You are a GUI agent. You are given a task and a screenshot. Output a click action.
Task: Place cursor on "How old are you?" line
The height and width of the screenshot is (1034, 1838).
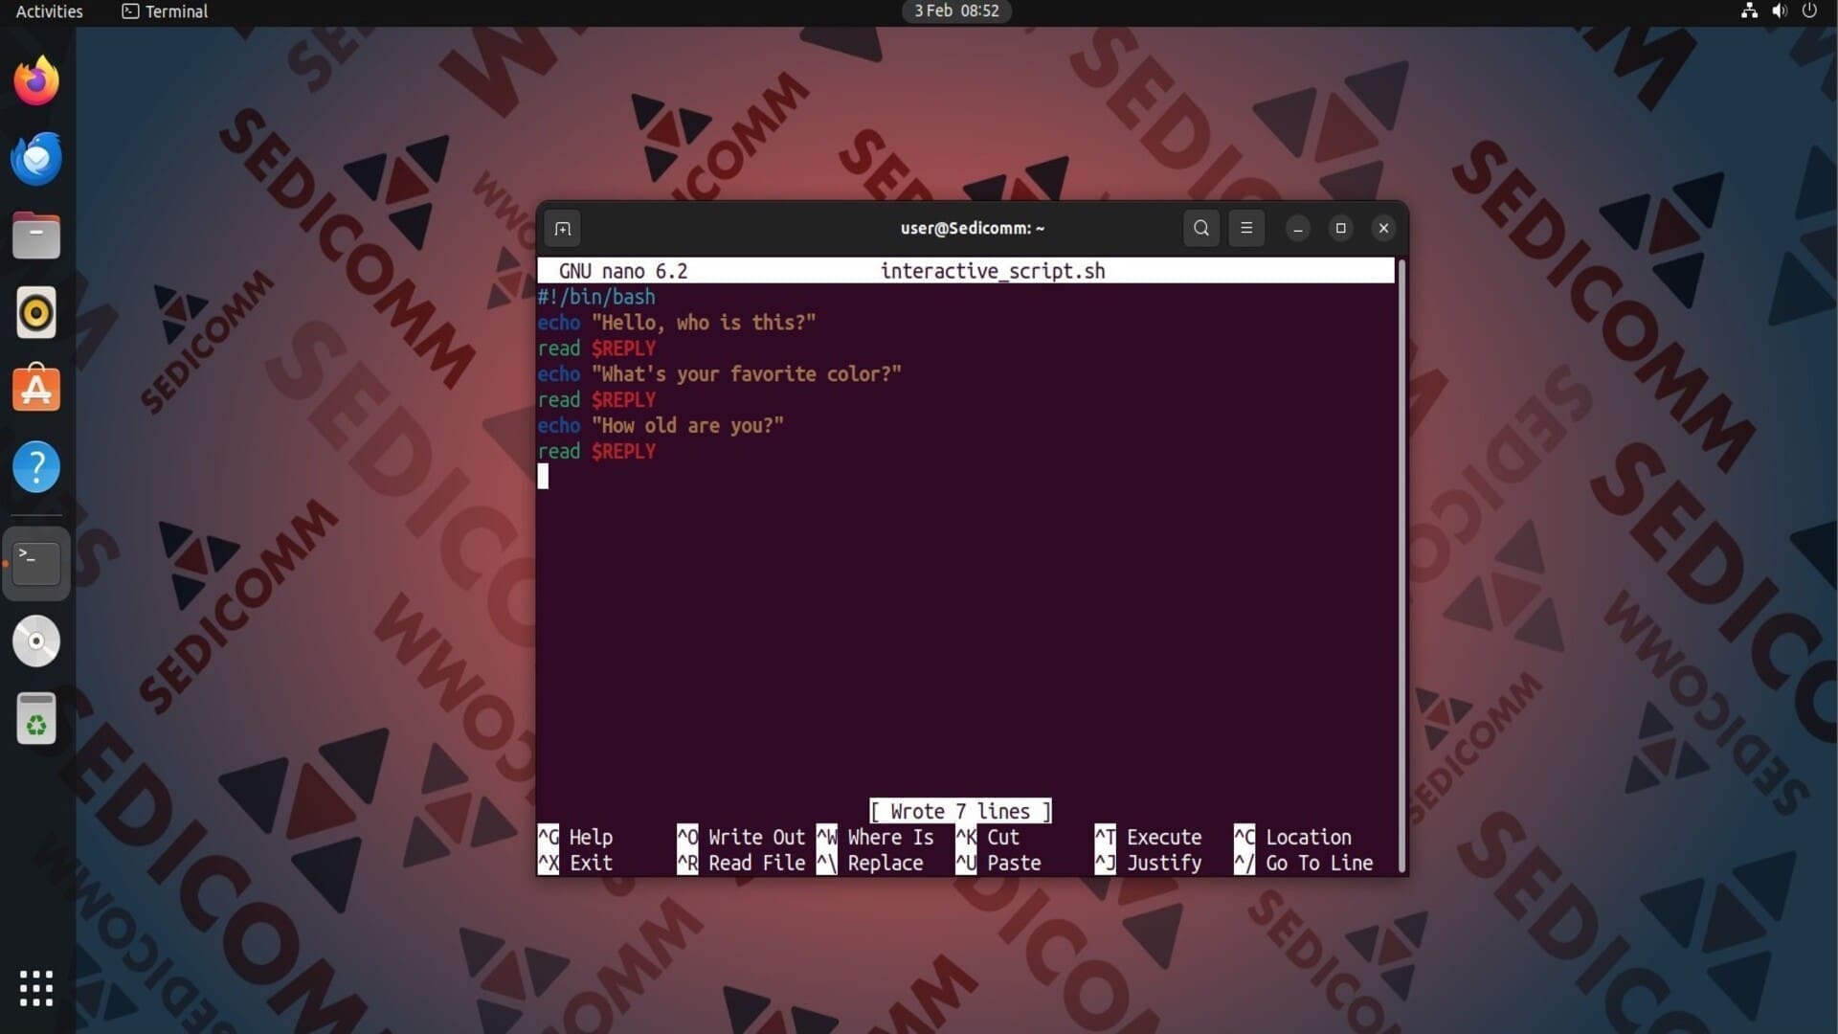pyautogui.click(x=687, y=426)
